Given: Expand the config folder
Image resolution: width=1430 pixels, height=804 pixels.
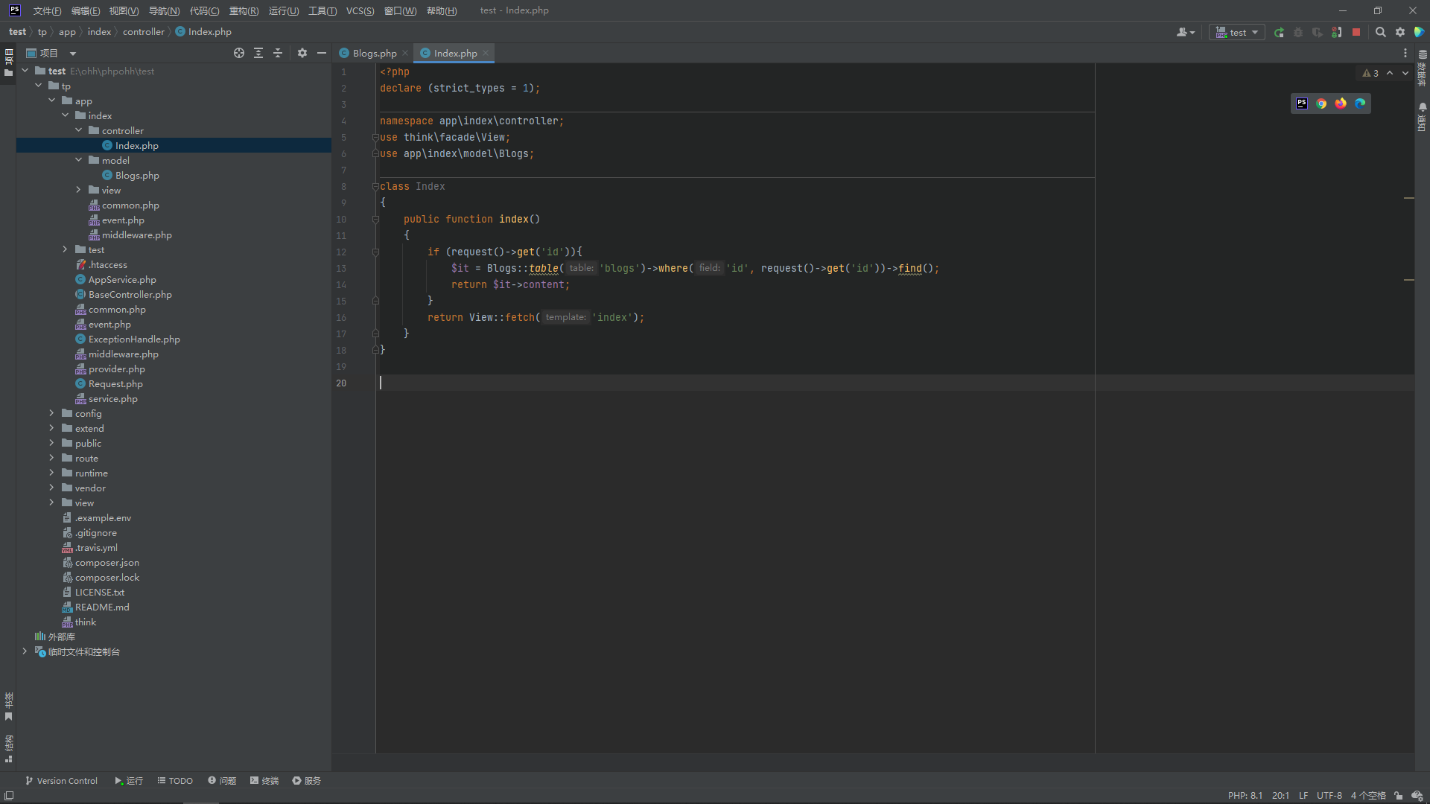Looking at the screenshot, I should (x=51, y=413).
